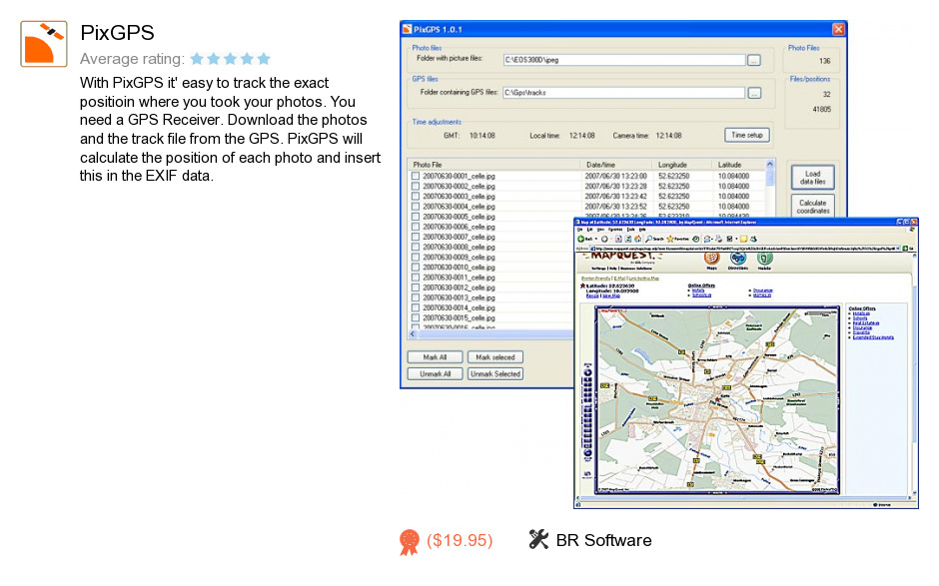The image size is (939, 586).
Task: Click the Time setup button
Action: point(747,136)
